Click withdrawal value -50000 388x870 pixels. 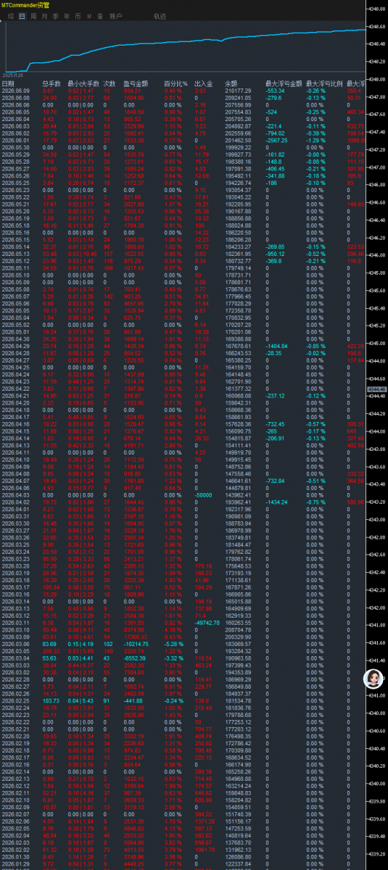(x=204, y=494)
